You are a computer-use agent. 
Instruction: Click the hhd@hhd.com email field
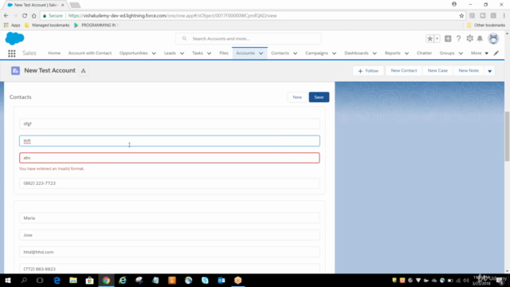point(170,252)
